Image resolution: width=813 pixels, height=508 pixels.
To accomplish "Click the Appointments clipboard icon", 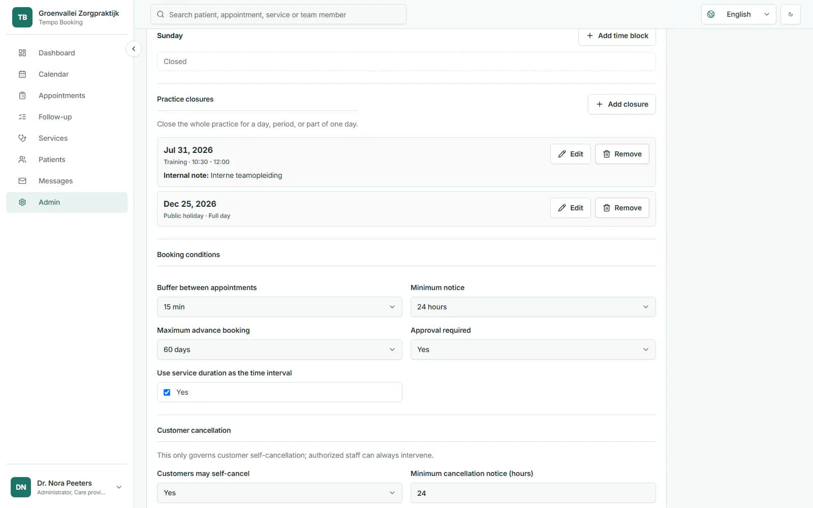I will click(22, 96).
